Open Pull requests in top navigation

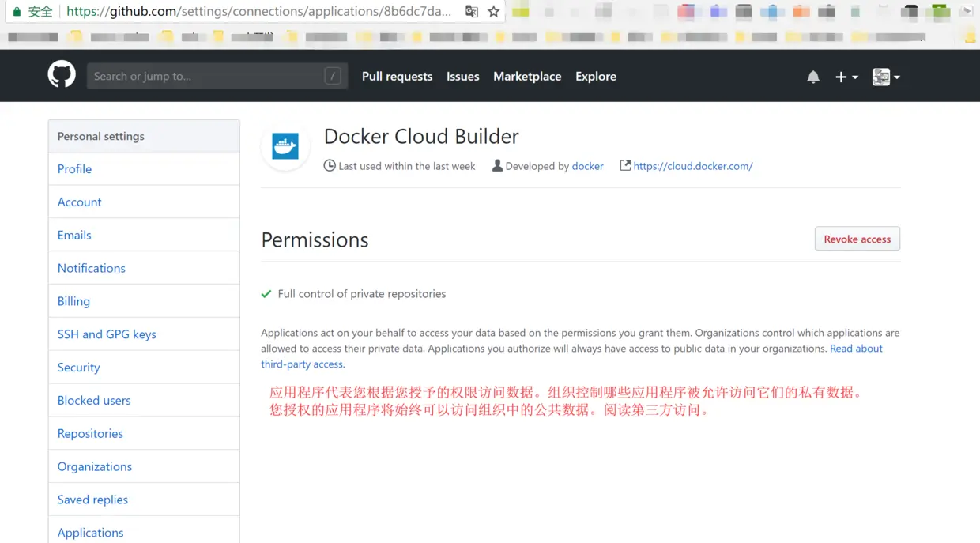click(397, 77)
